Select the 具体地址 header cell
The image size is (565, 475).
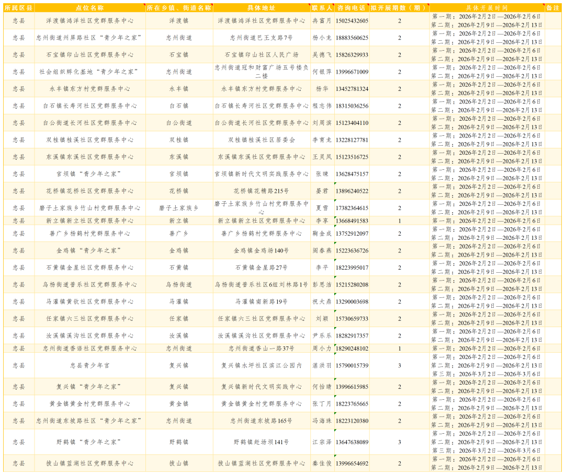(262, 8)
